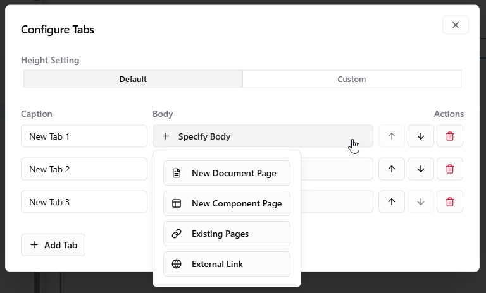Delete the New Tab 3 row
The image size is (486, 293).
point(450,202)
